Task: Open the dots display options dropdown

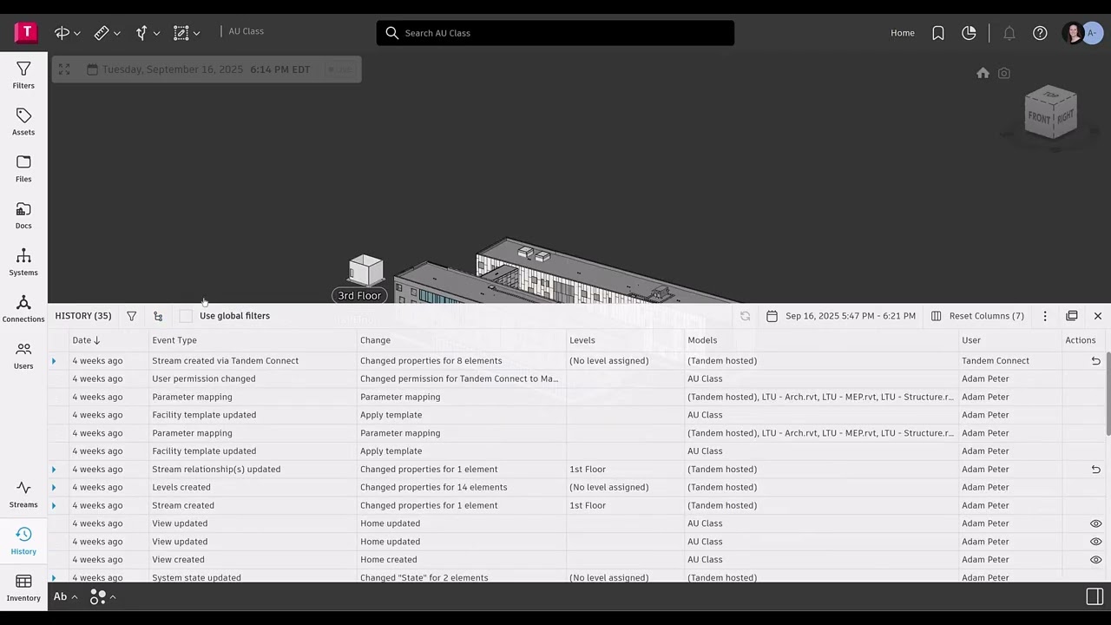Action: click(x=102, y=596)
